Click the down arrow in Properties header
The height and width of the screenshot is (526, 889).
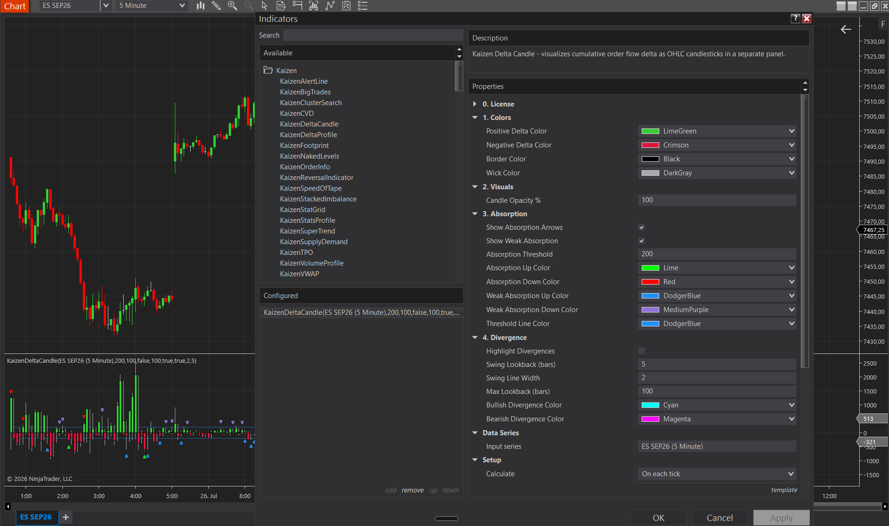click(805, 90)
